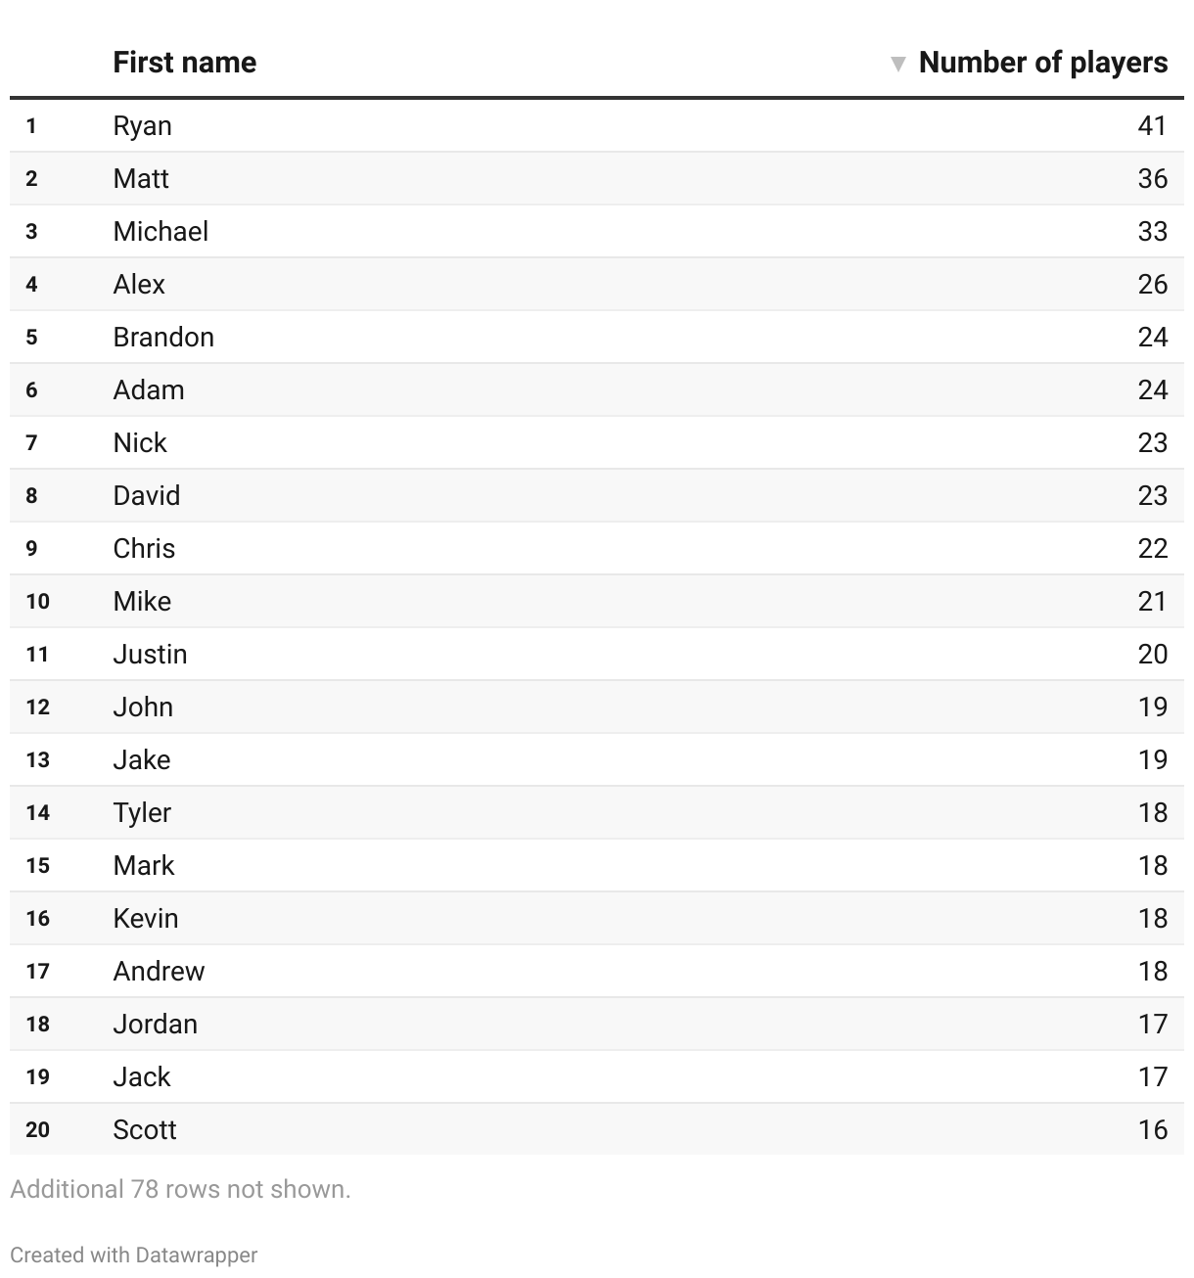Select the Michael name cell
The image size is (1194, 1278).
click(161, 232)
